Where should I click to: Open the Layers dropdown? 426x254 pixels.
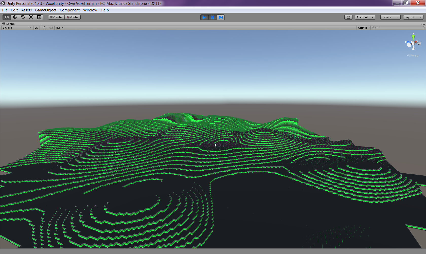coord(390,17)
